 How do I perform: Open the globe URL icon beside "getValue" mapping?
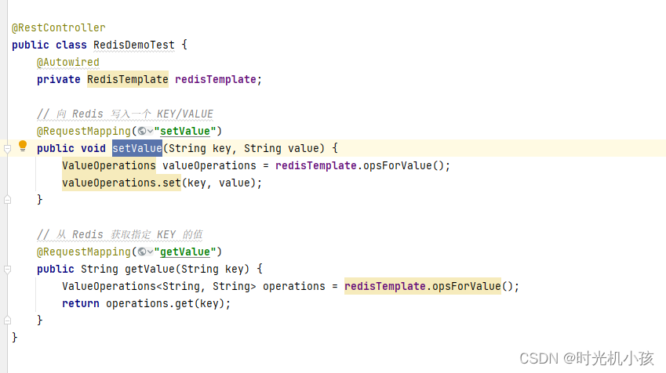(142, 252)
